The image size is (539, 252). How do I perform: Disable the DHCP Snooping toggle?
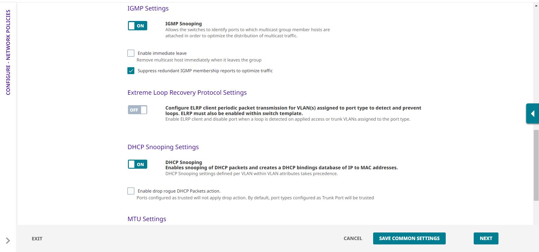pyautogui.click(x=137, y=164)
